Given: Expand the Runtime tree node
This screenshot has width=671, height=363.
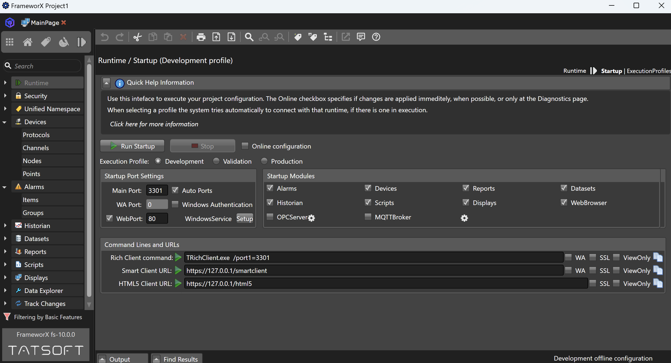Looking at the screenshot, I should coord(5,82).
